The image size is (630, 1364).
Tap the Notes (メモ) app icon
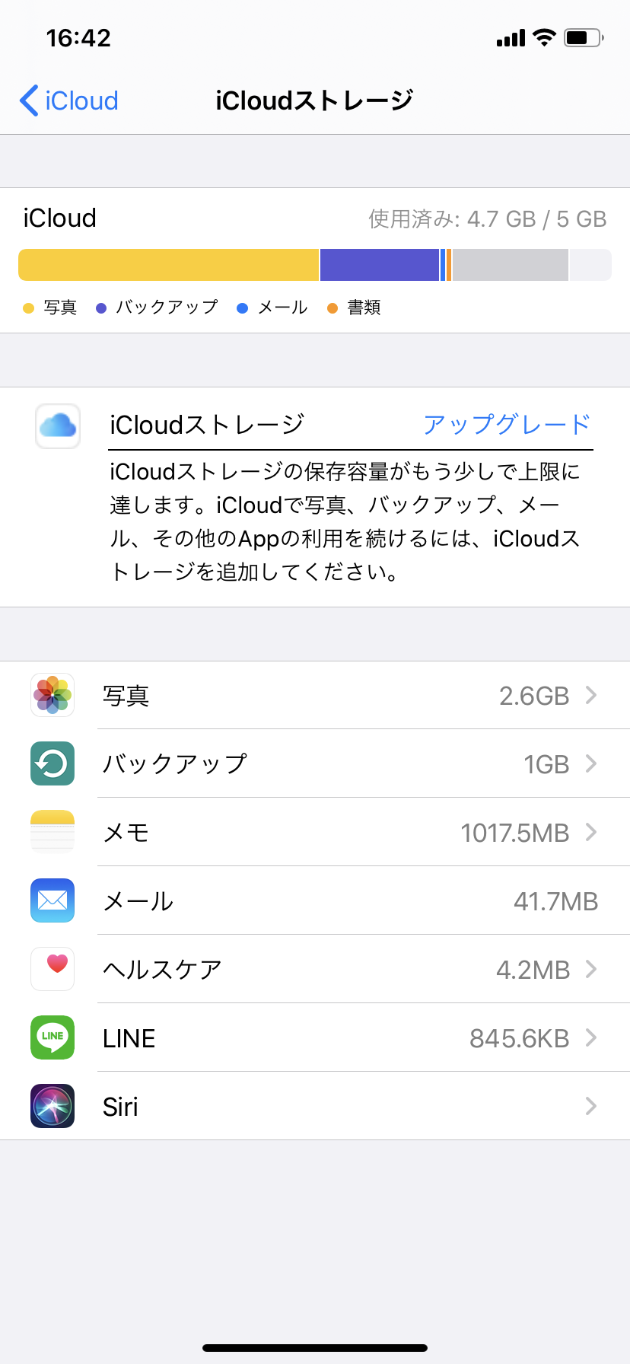(x=52, y=832)
